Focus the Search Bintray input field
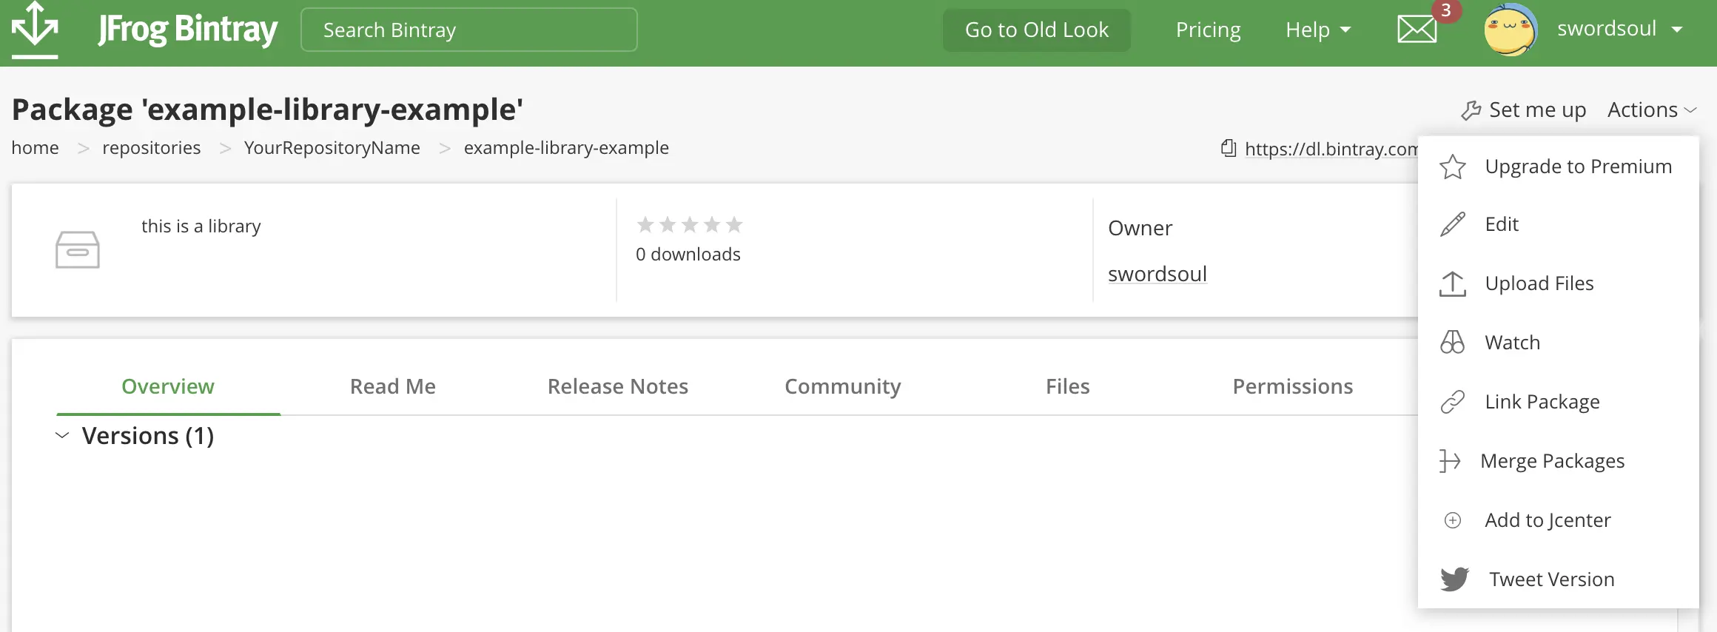 pos(468,30)
